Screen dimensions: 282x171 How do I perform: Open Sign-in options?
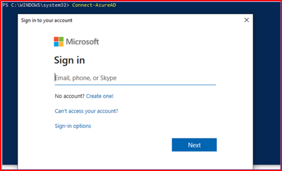pos(73,126)
